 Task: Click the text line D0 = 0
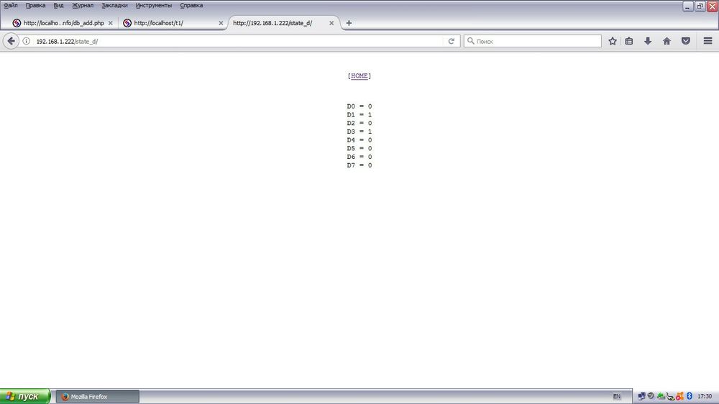coord(359,106)
